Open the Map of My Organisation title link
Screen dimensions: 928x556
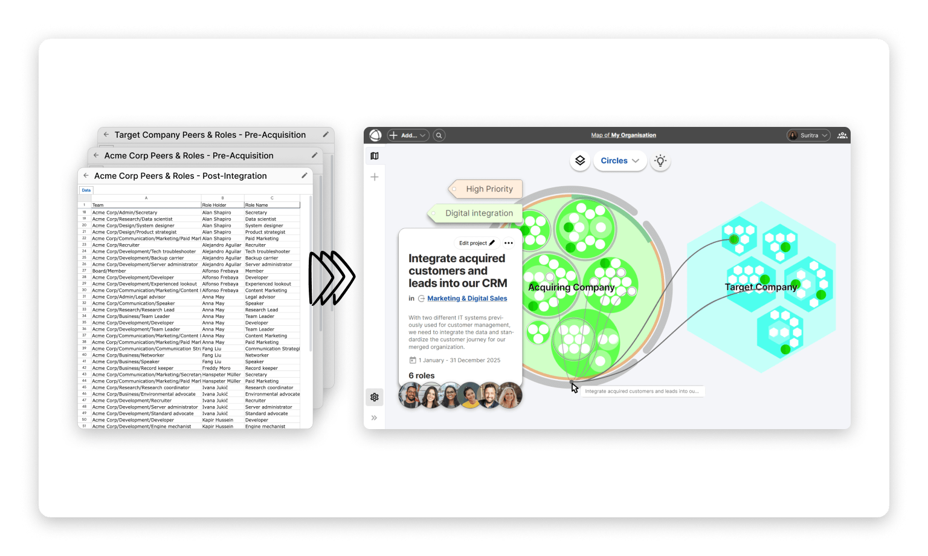pyautogui.click(x=623, y=135)
